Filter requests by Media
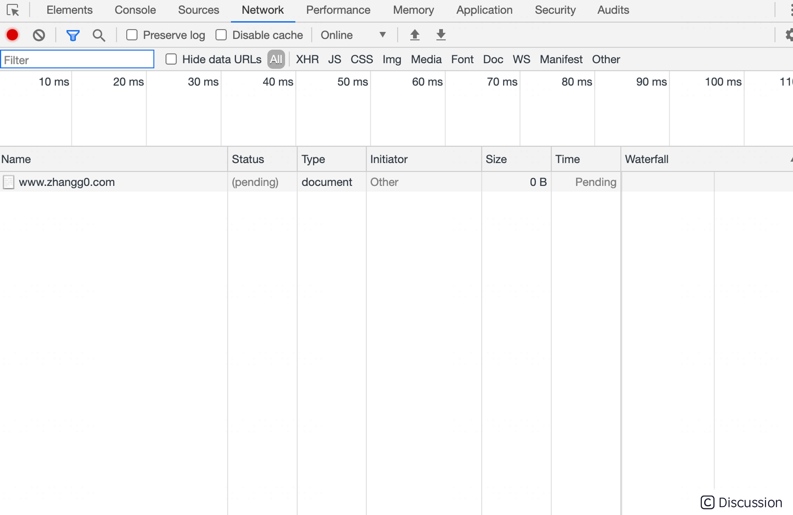793x515 pixels. point(426,59)
